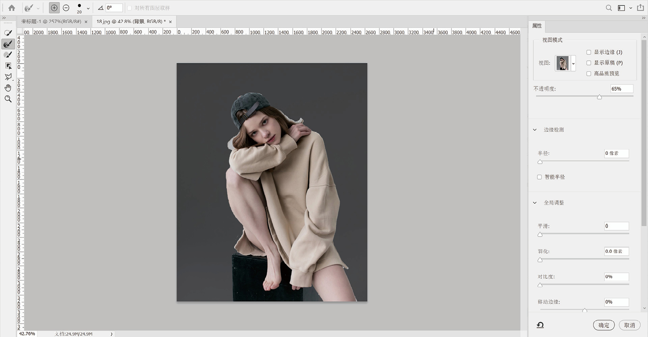This screenshot has width=648, height=337.
Task: Open the 视图 view mode dropdown arrow
Action: coord(573,63)
